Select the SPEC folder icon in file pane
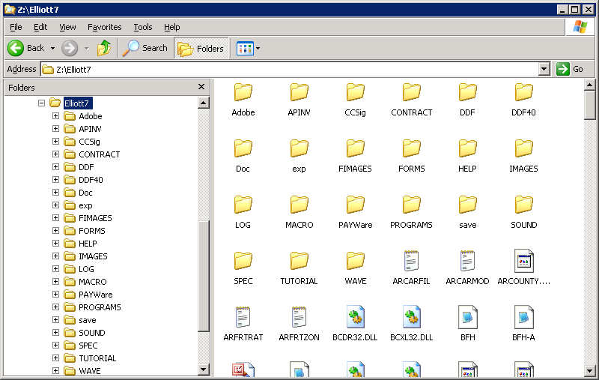 (243, 261)
